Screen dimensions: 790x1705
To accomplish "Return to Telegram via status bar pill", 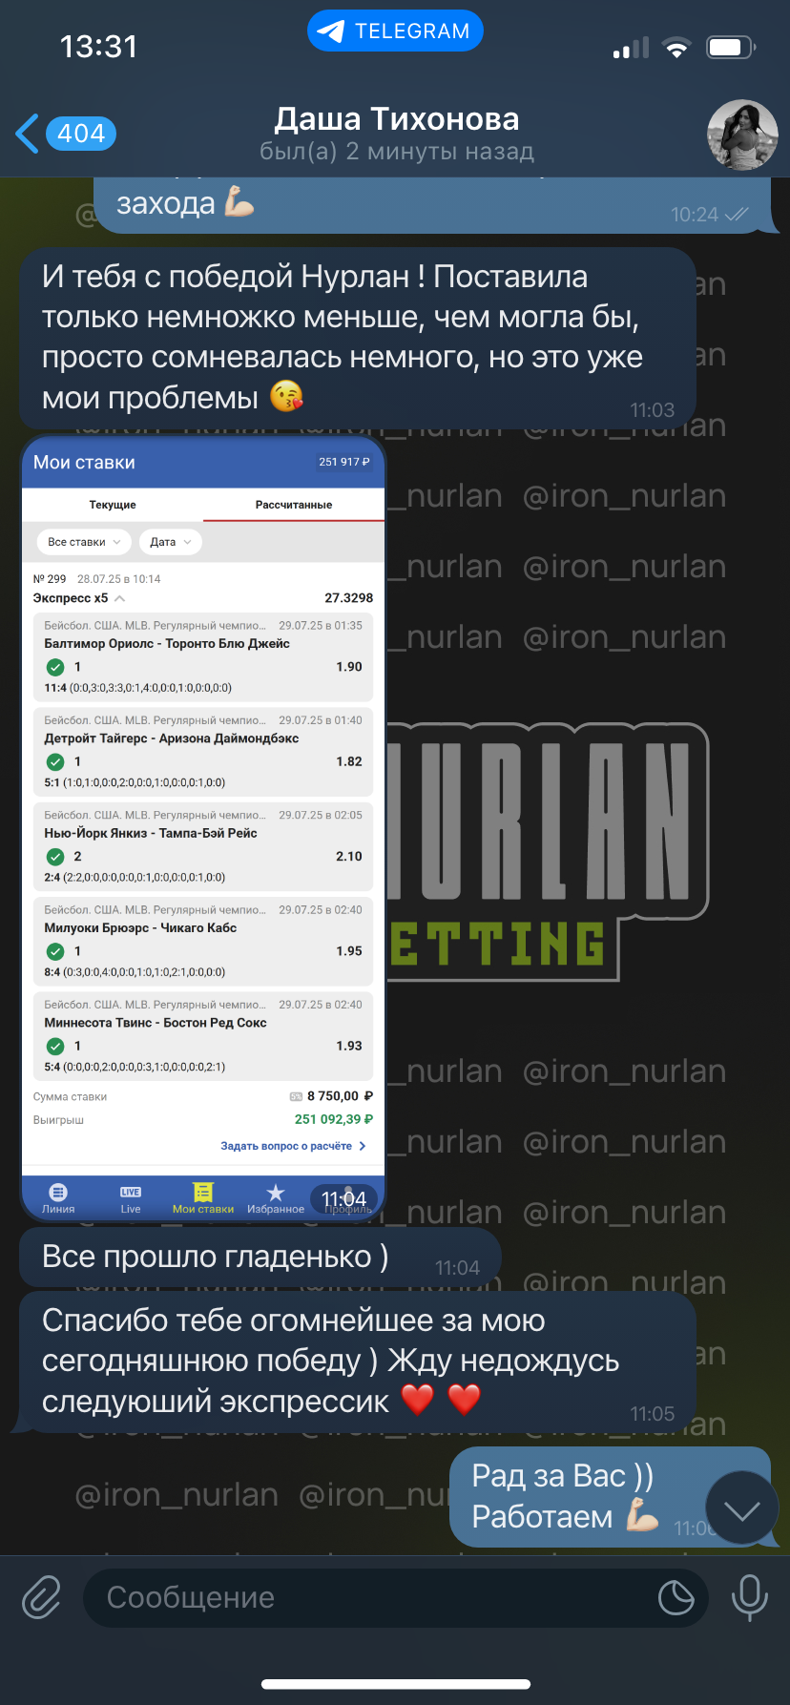I will coord(395,31).
